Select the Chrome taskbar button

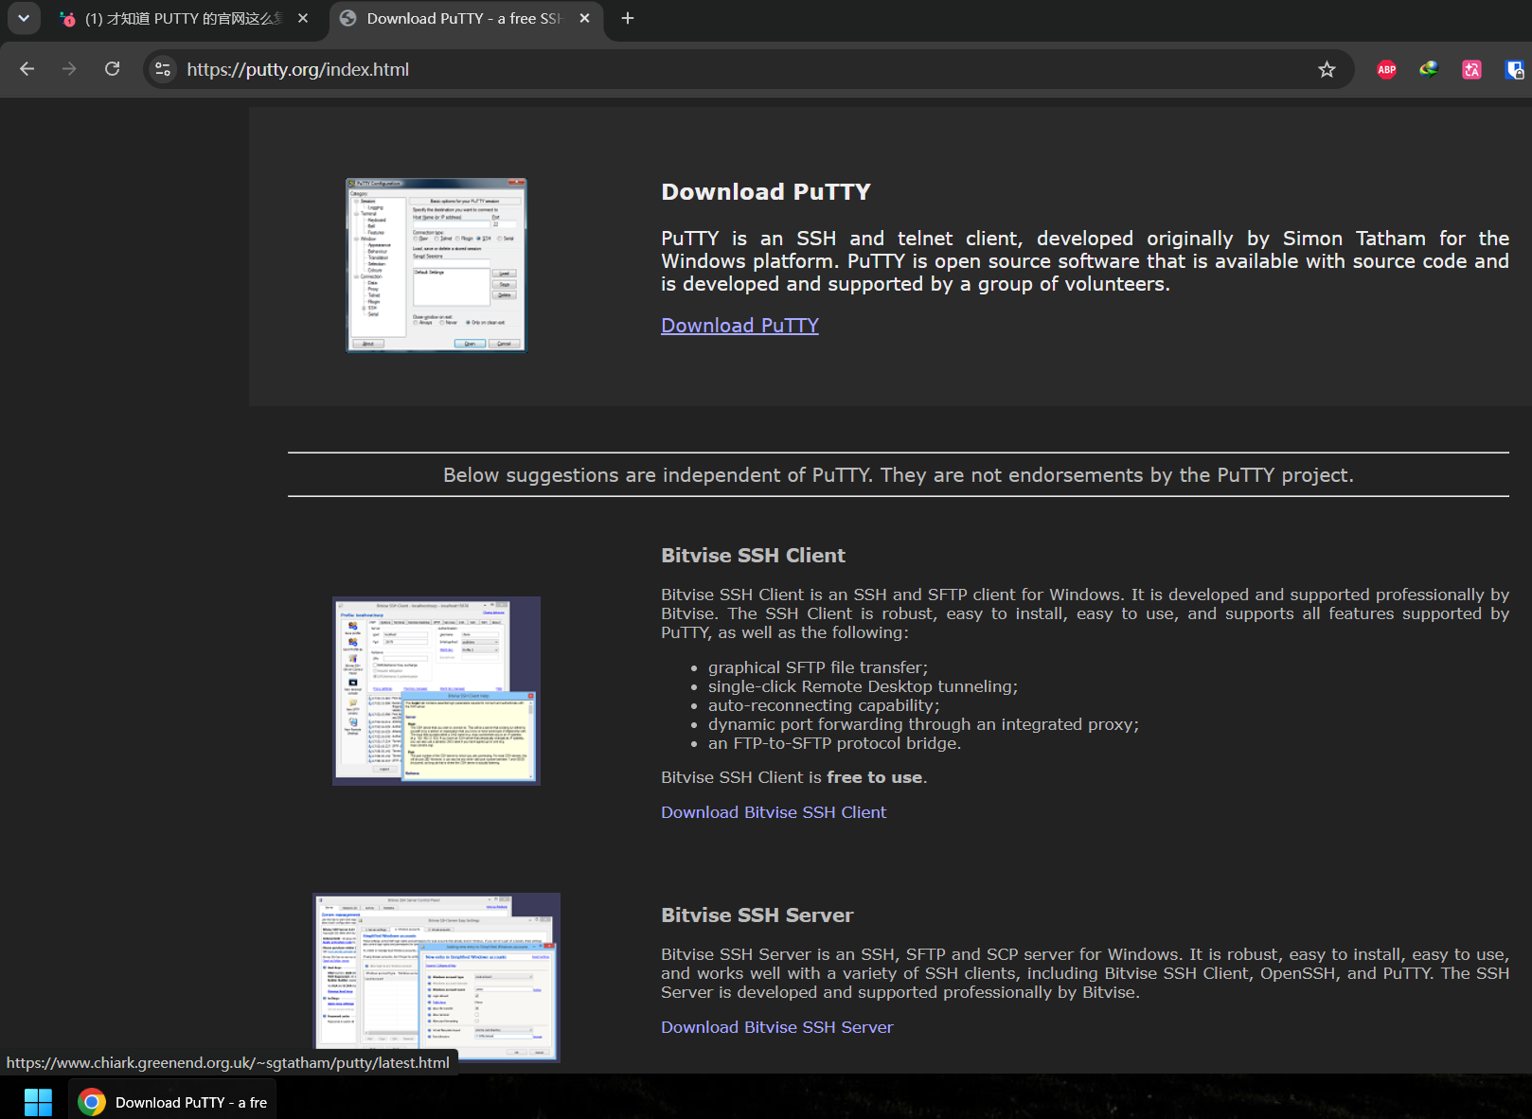coord(173,1102)
